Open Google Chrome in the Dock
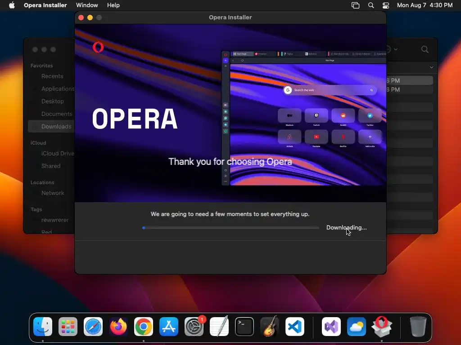 tap(144, 327)
